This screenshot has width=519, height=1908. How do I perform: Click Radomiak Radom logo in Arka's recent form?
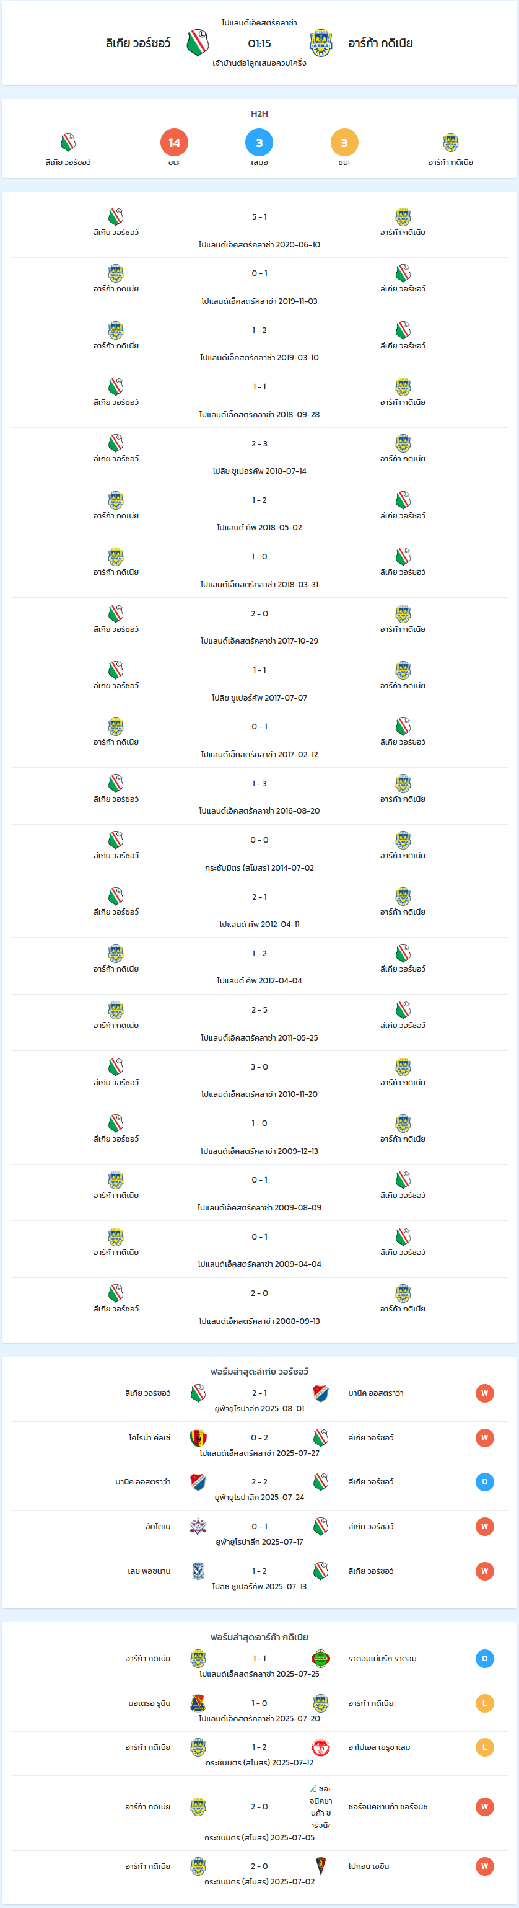coord(321,1658)
